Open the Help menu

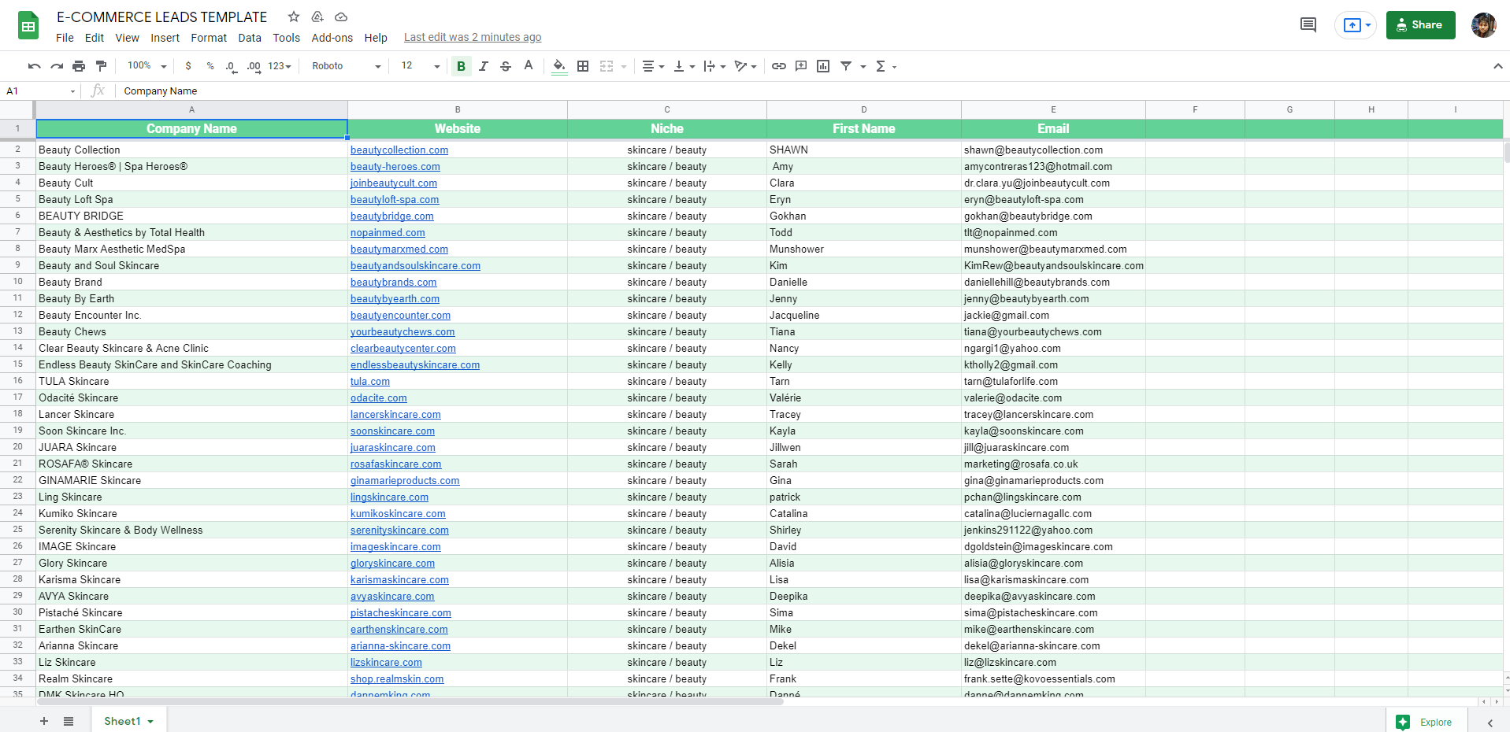point(376,38)
